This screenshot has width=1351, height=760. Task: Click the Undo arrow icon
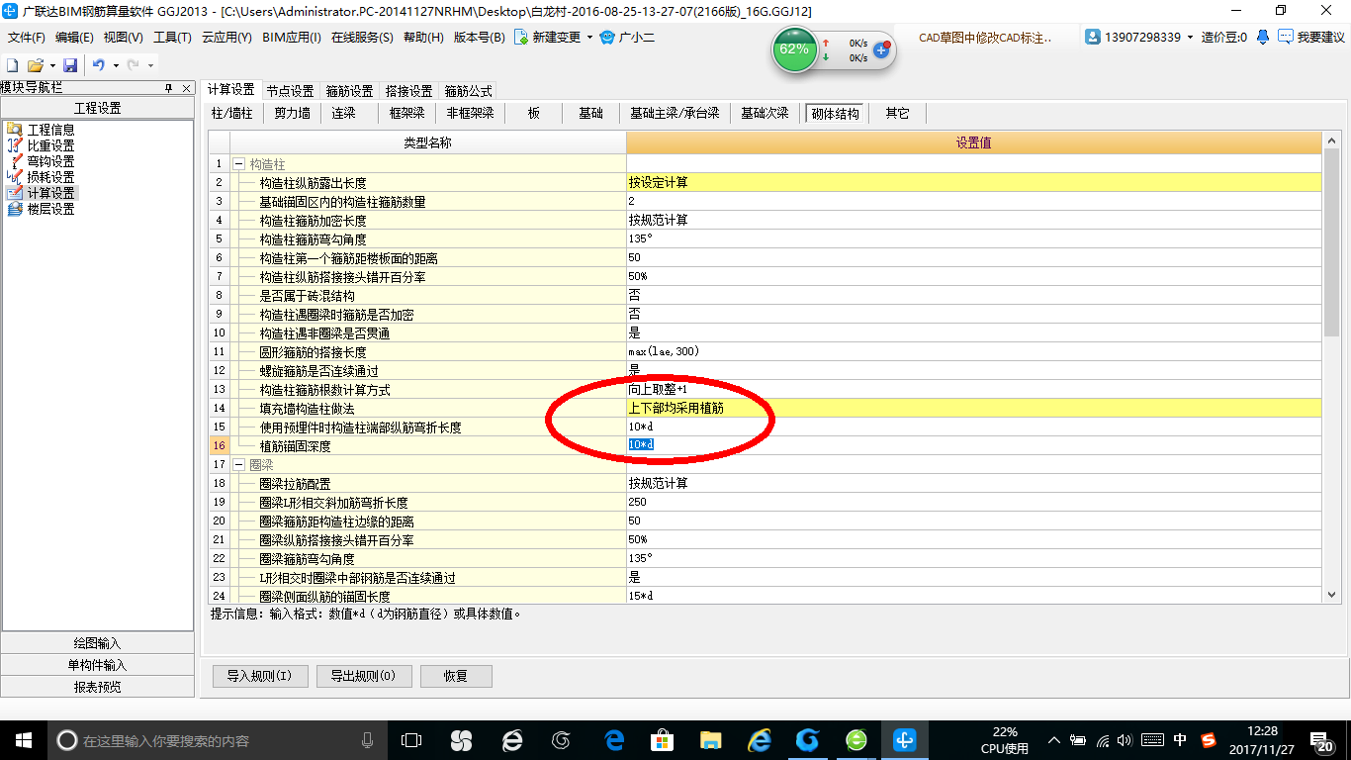(x=98, y=65)
